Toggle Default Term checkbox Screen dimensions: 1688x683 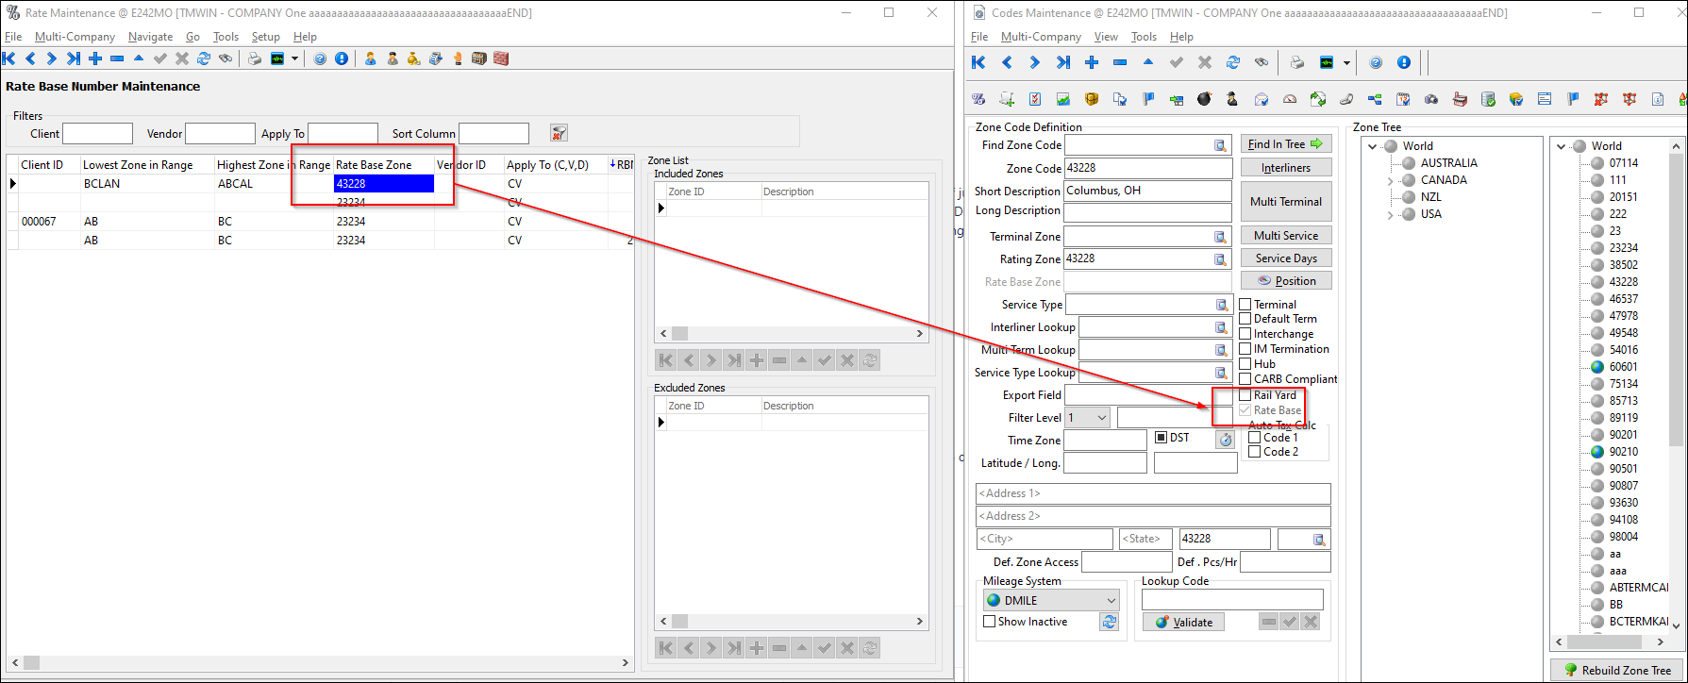(x=1245, y=319)
